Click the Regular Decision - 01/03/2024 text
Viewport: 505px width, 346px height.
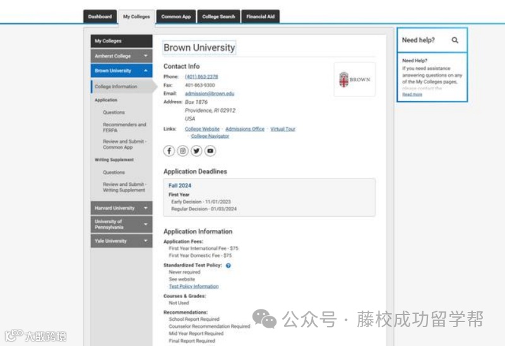(x=204, y=209)
